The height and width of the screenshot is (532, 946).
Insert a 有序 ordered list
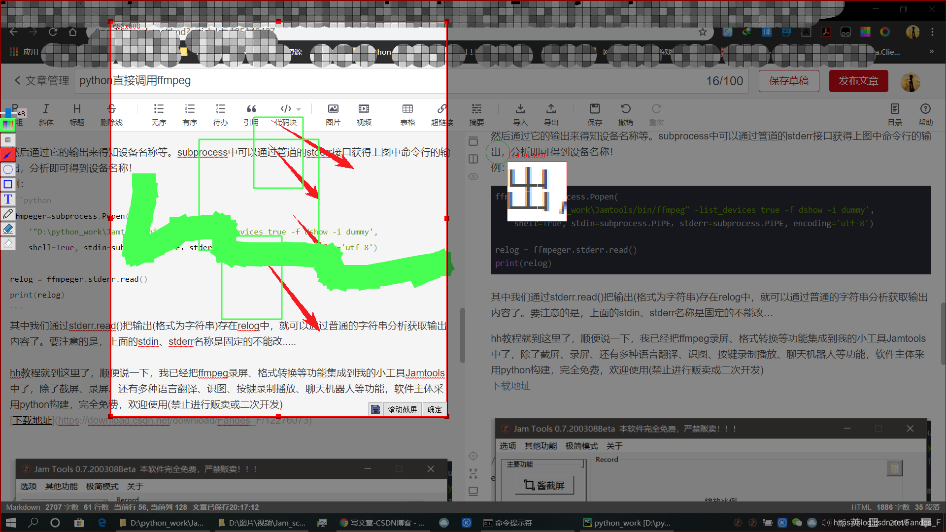coord(190,114)
